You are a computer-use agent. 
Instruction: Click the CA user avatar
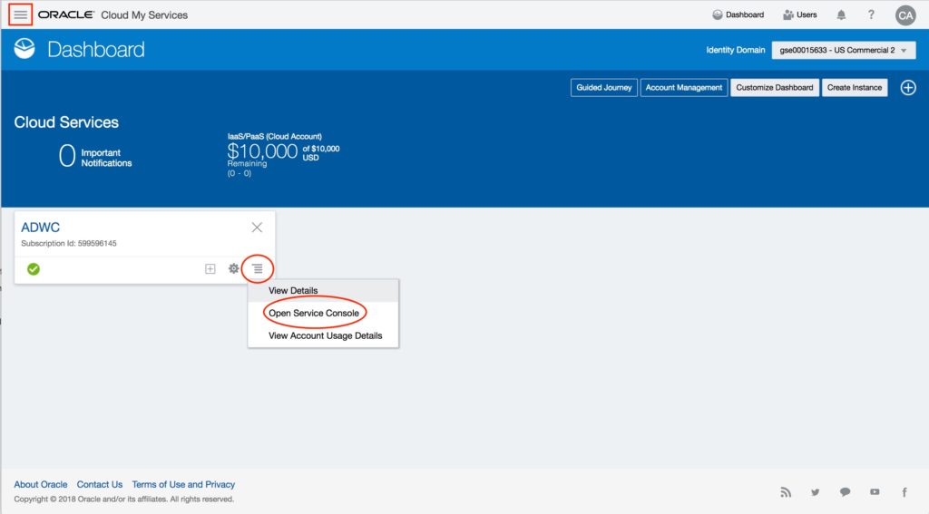pos(905,15)
